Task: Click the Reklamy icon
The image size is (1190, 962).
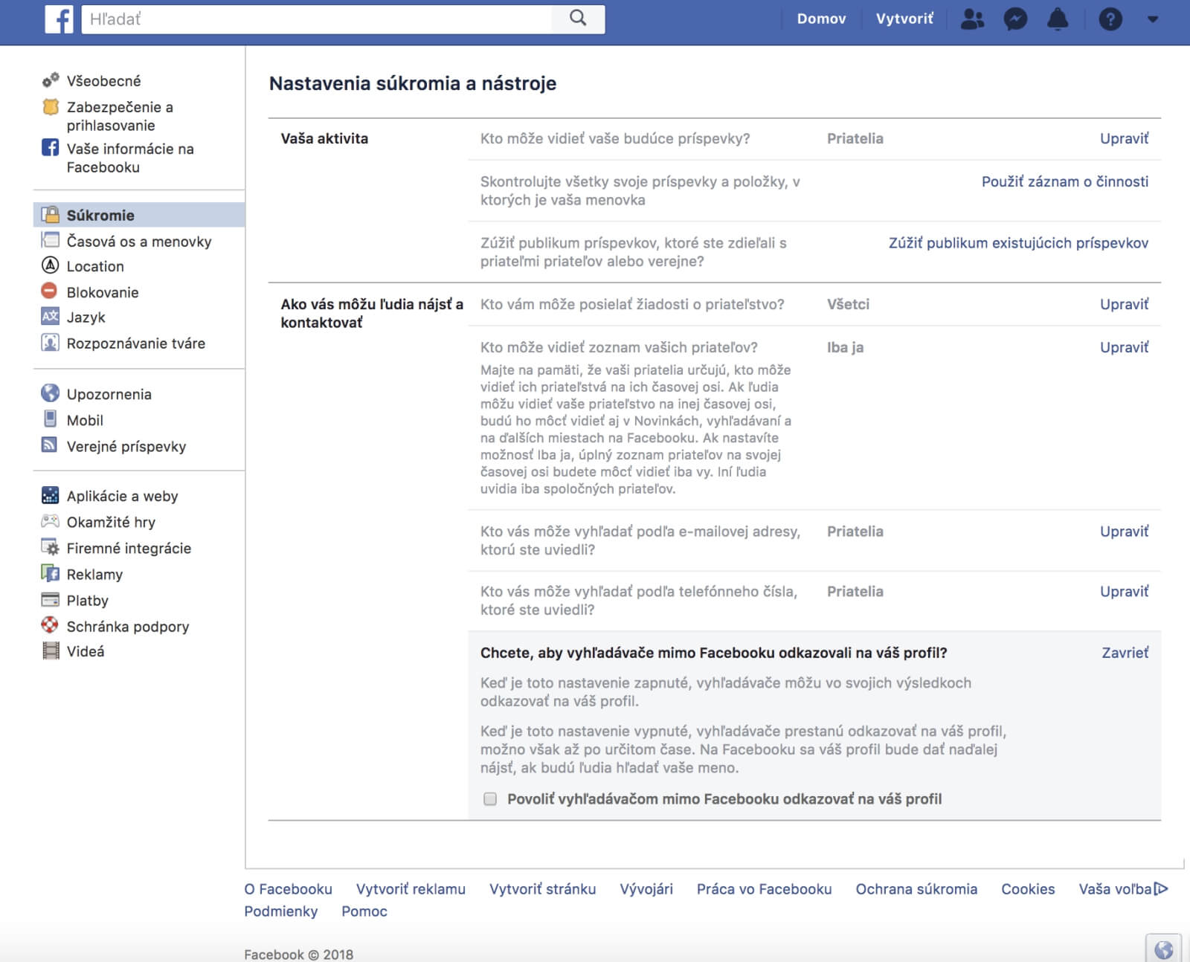Action: tap(50, 573)
